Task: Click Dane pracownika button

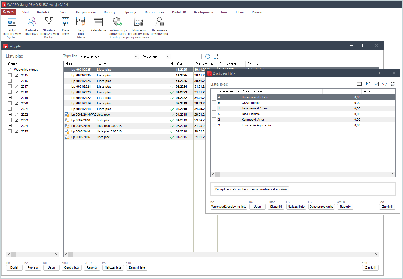Action: click(x=321, y=207)
